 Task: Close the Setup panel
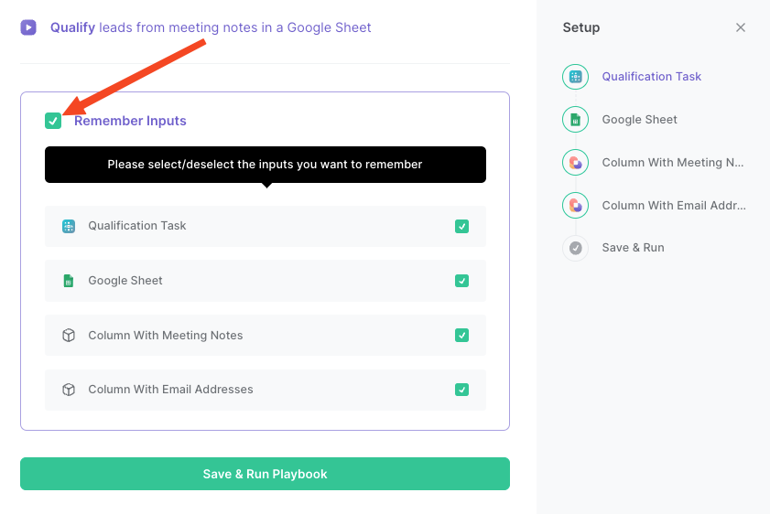(x=741, y=27)
